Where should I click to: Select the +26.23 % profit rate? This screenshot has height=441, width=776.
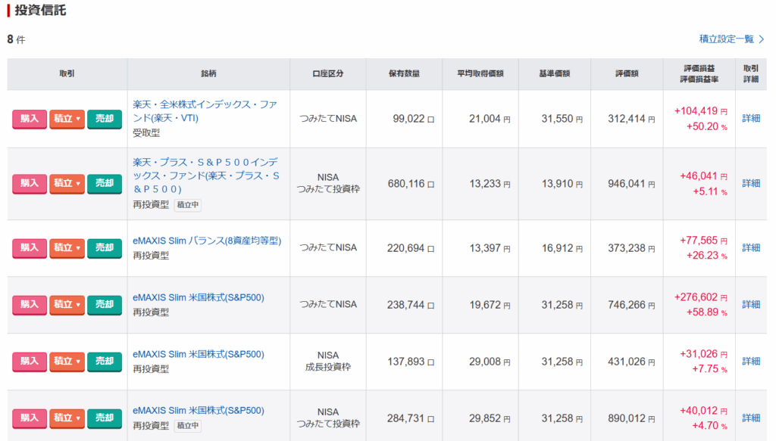point(707,256)
